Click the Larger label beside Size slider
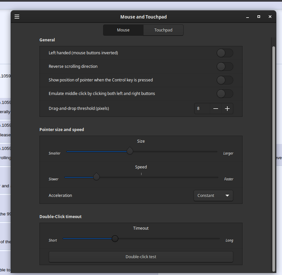282x275 pixels. click(x=228, y=154)
